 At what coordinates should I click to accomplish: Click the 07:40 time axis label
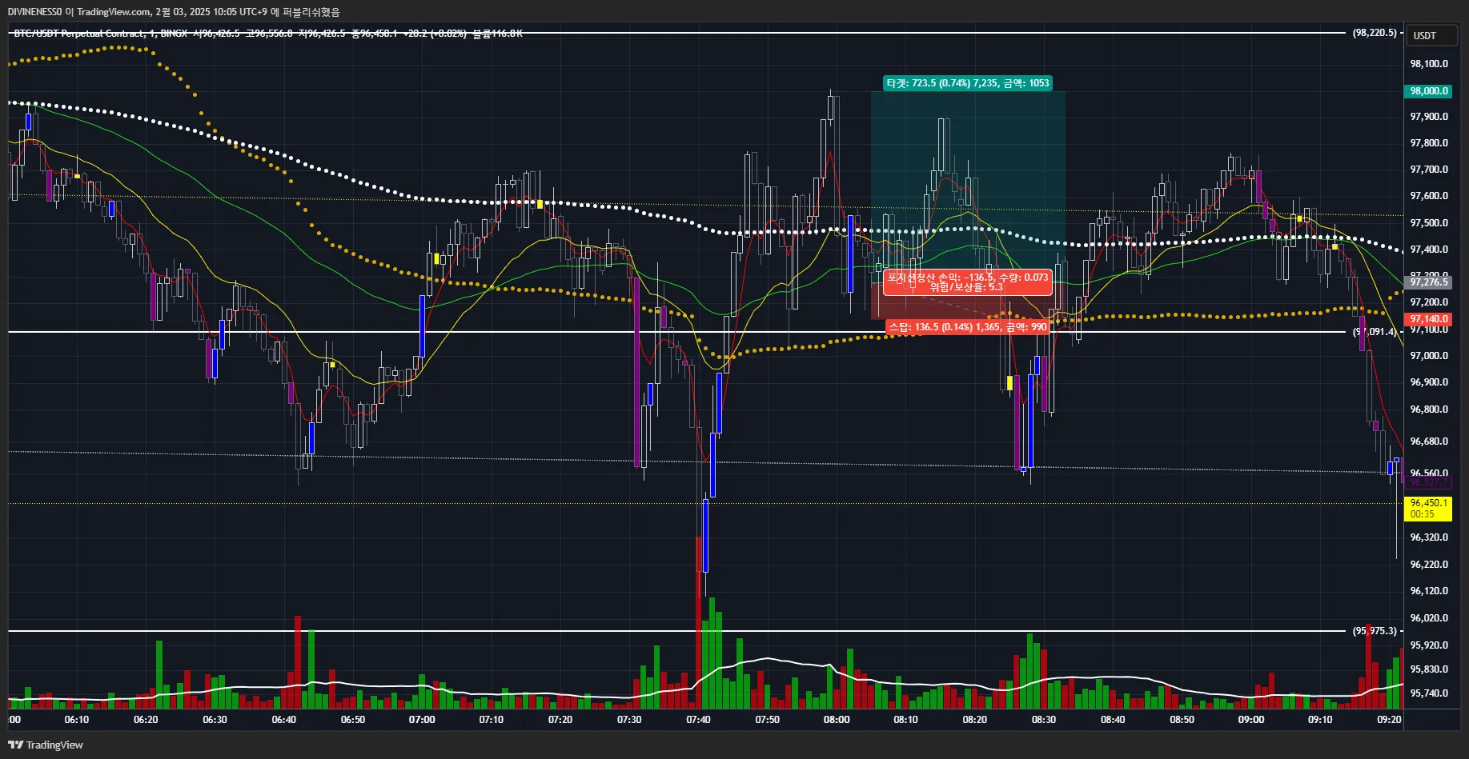pos(698,720)
